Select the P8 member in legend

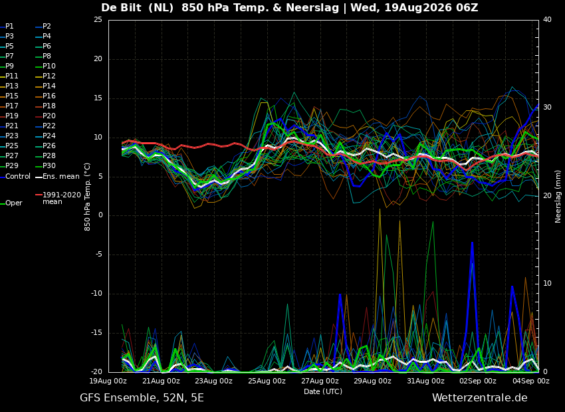(x=44, y=56)
